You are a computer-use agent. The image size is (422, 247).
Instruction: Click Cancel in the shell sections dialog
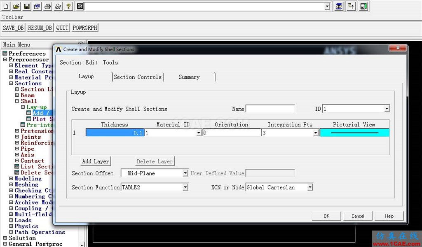358,216
